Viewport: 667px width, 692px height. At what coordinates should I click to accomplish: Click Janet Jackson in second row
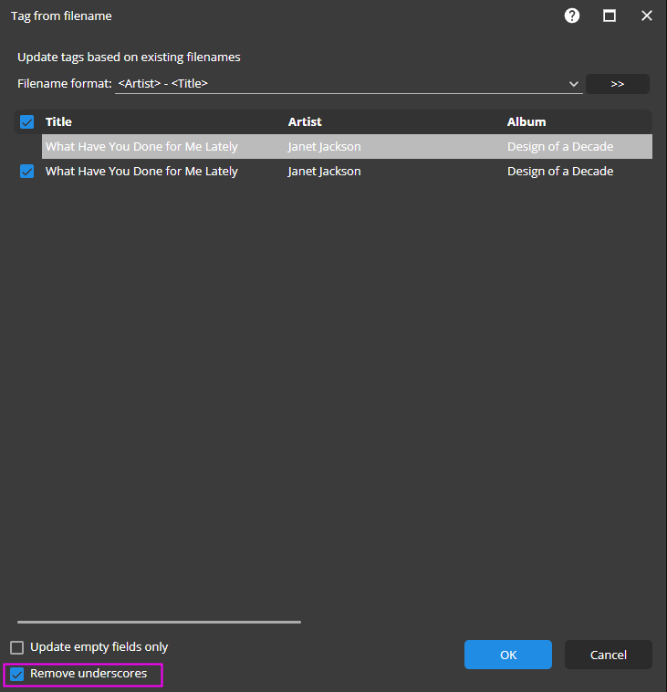(x=324, y=171)
